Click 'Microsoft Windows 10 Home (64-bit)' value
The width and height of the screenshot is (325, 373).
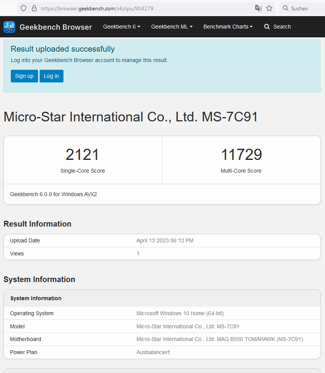point(180,313)
